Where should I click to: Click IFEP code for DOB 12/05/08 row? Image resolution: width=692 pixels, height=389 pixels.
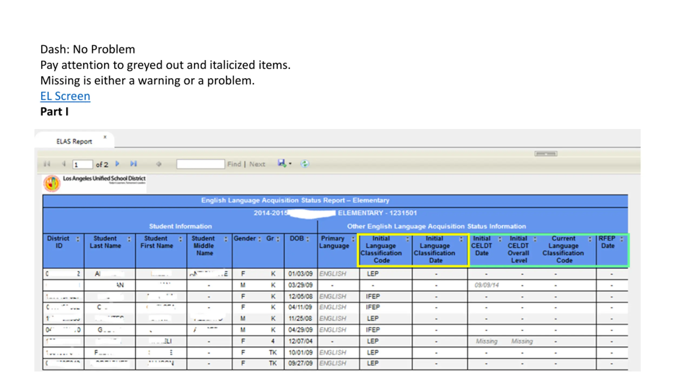click(373, 297)
